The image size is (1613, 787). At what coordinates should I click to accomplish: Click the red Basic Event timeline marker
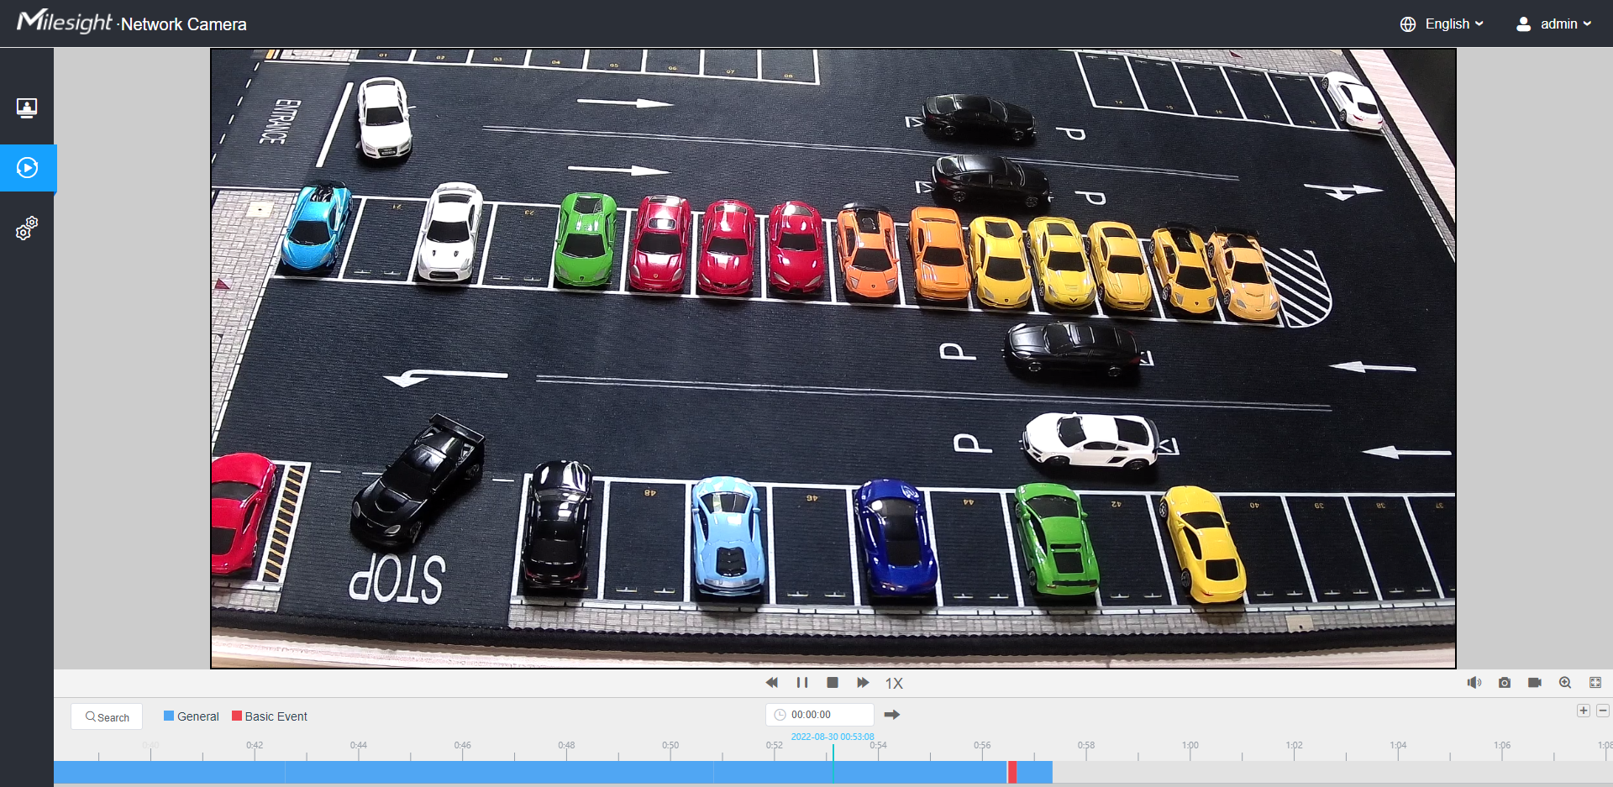pyautogui.click(x=1012, y=772)
